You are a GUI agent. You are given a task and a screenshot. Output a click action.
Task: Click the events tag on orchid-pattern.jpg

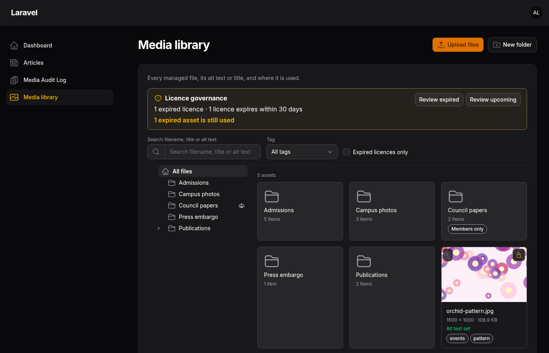tap(457, 338)
